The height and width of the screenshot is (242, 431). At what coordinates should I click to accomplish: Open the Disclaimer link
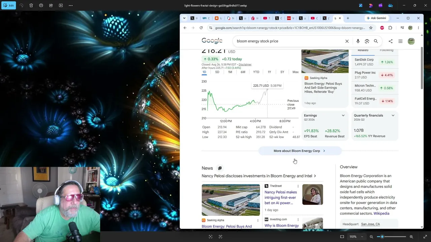(x=245, y=65)
